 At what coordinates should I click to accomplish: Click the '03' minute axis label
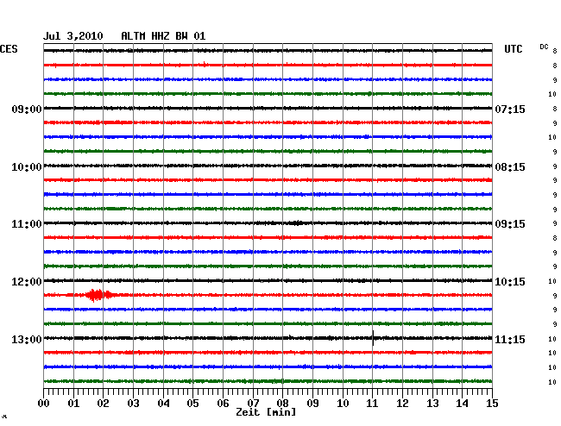133,403
